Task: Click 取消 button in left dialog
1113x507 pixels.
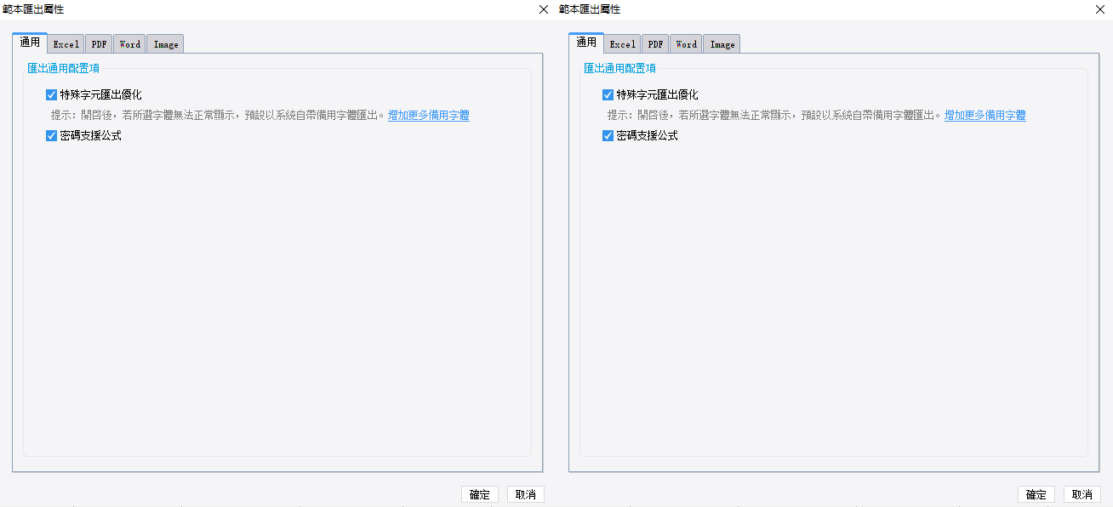Action: pyautogui.click(x=526, y=494)
